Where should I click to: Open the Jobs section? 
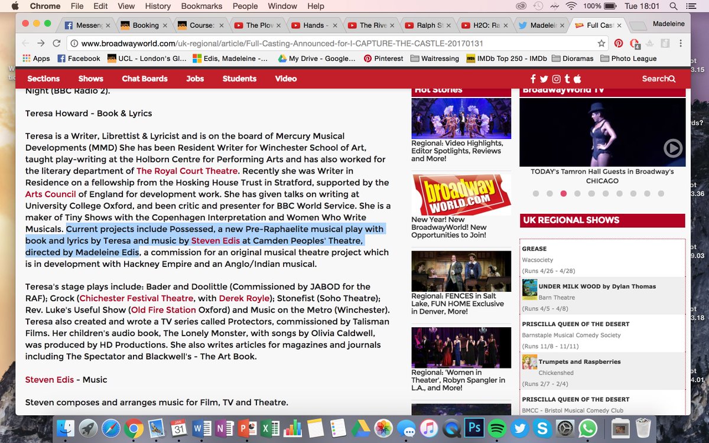(195, 79)
